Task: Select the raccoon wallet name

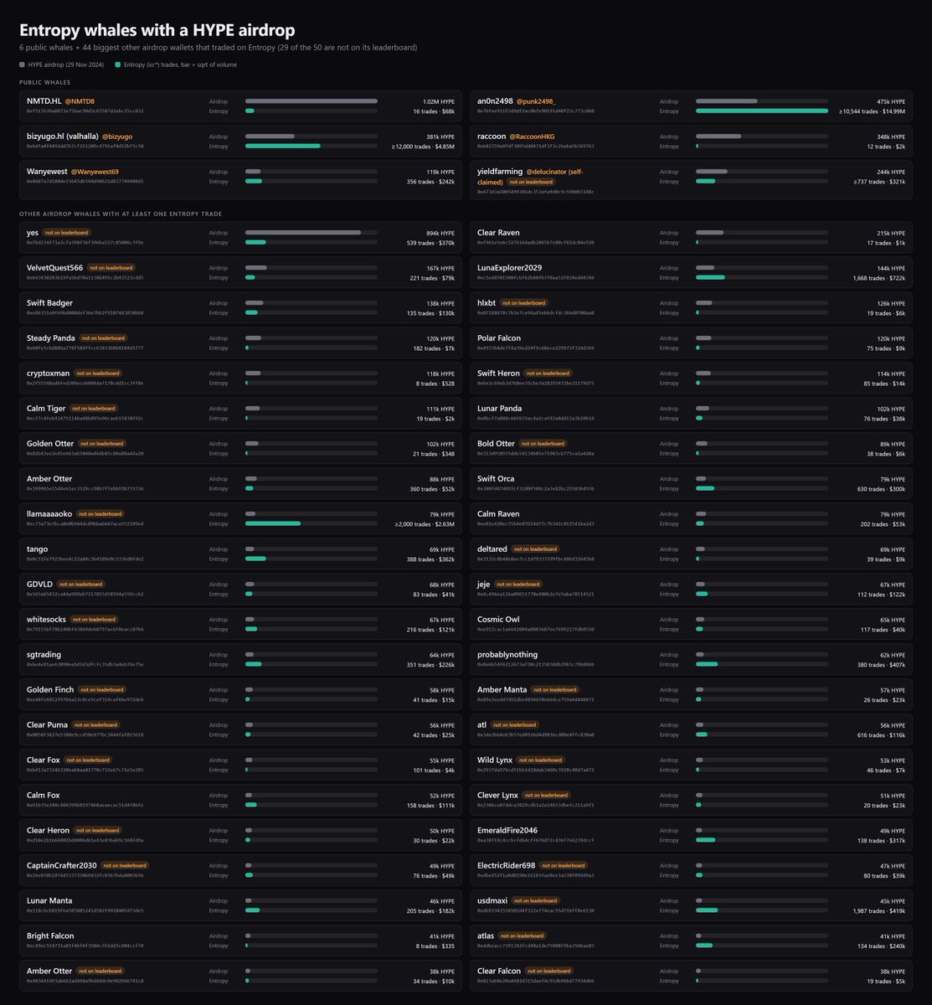Action: click(x=492, y=137)
